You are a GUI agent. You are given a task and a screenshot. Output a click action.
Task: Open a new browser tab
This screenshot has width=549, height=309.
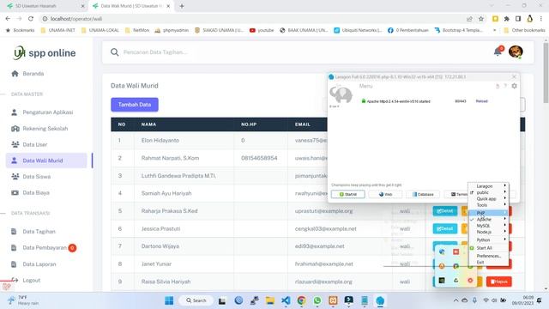182,6
